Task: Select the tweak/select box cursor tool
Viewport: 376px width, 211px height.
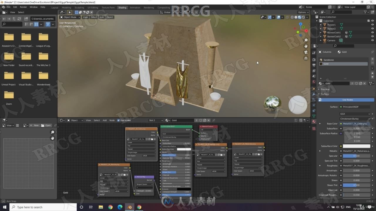Action: pyautogui.click(x=70, y=12)
